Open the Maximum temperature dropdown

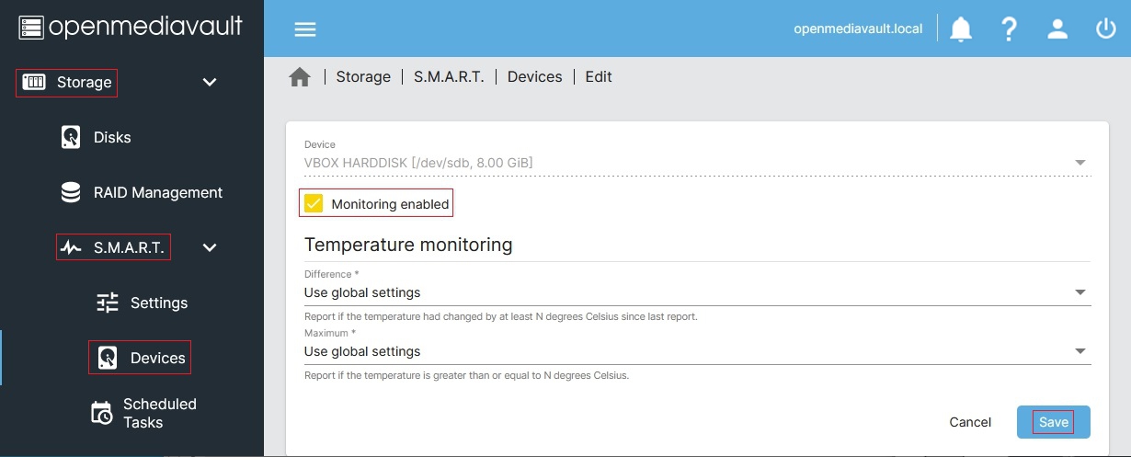coord(696,351)
